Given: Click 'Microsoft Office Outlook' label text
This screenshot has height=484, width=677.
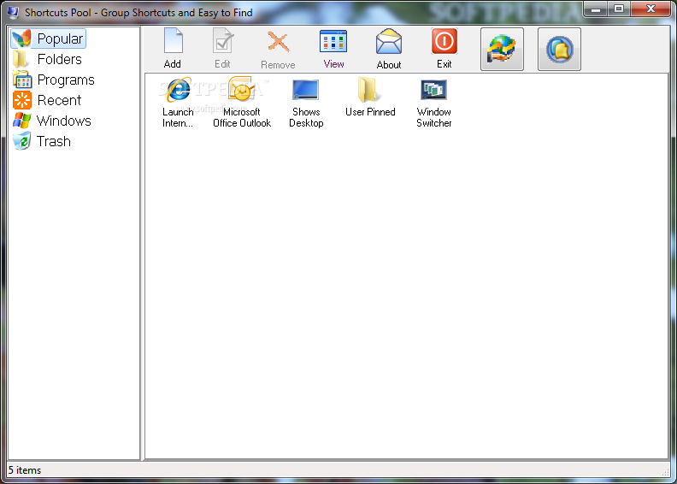Looking at the screenshot, I should 242,117.
